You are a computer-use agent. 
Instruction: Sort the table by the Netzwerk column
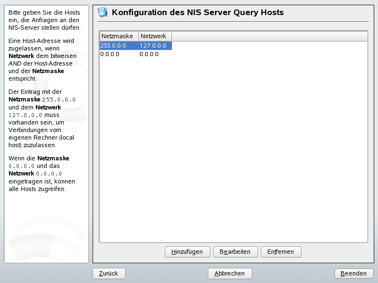pos(155,36)
